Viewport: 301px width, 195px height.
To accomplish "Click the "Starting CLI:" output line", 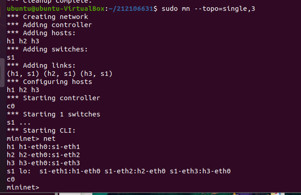I will (x=43, y=130).
